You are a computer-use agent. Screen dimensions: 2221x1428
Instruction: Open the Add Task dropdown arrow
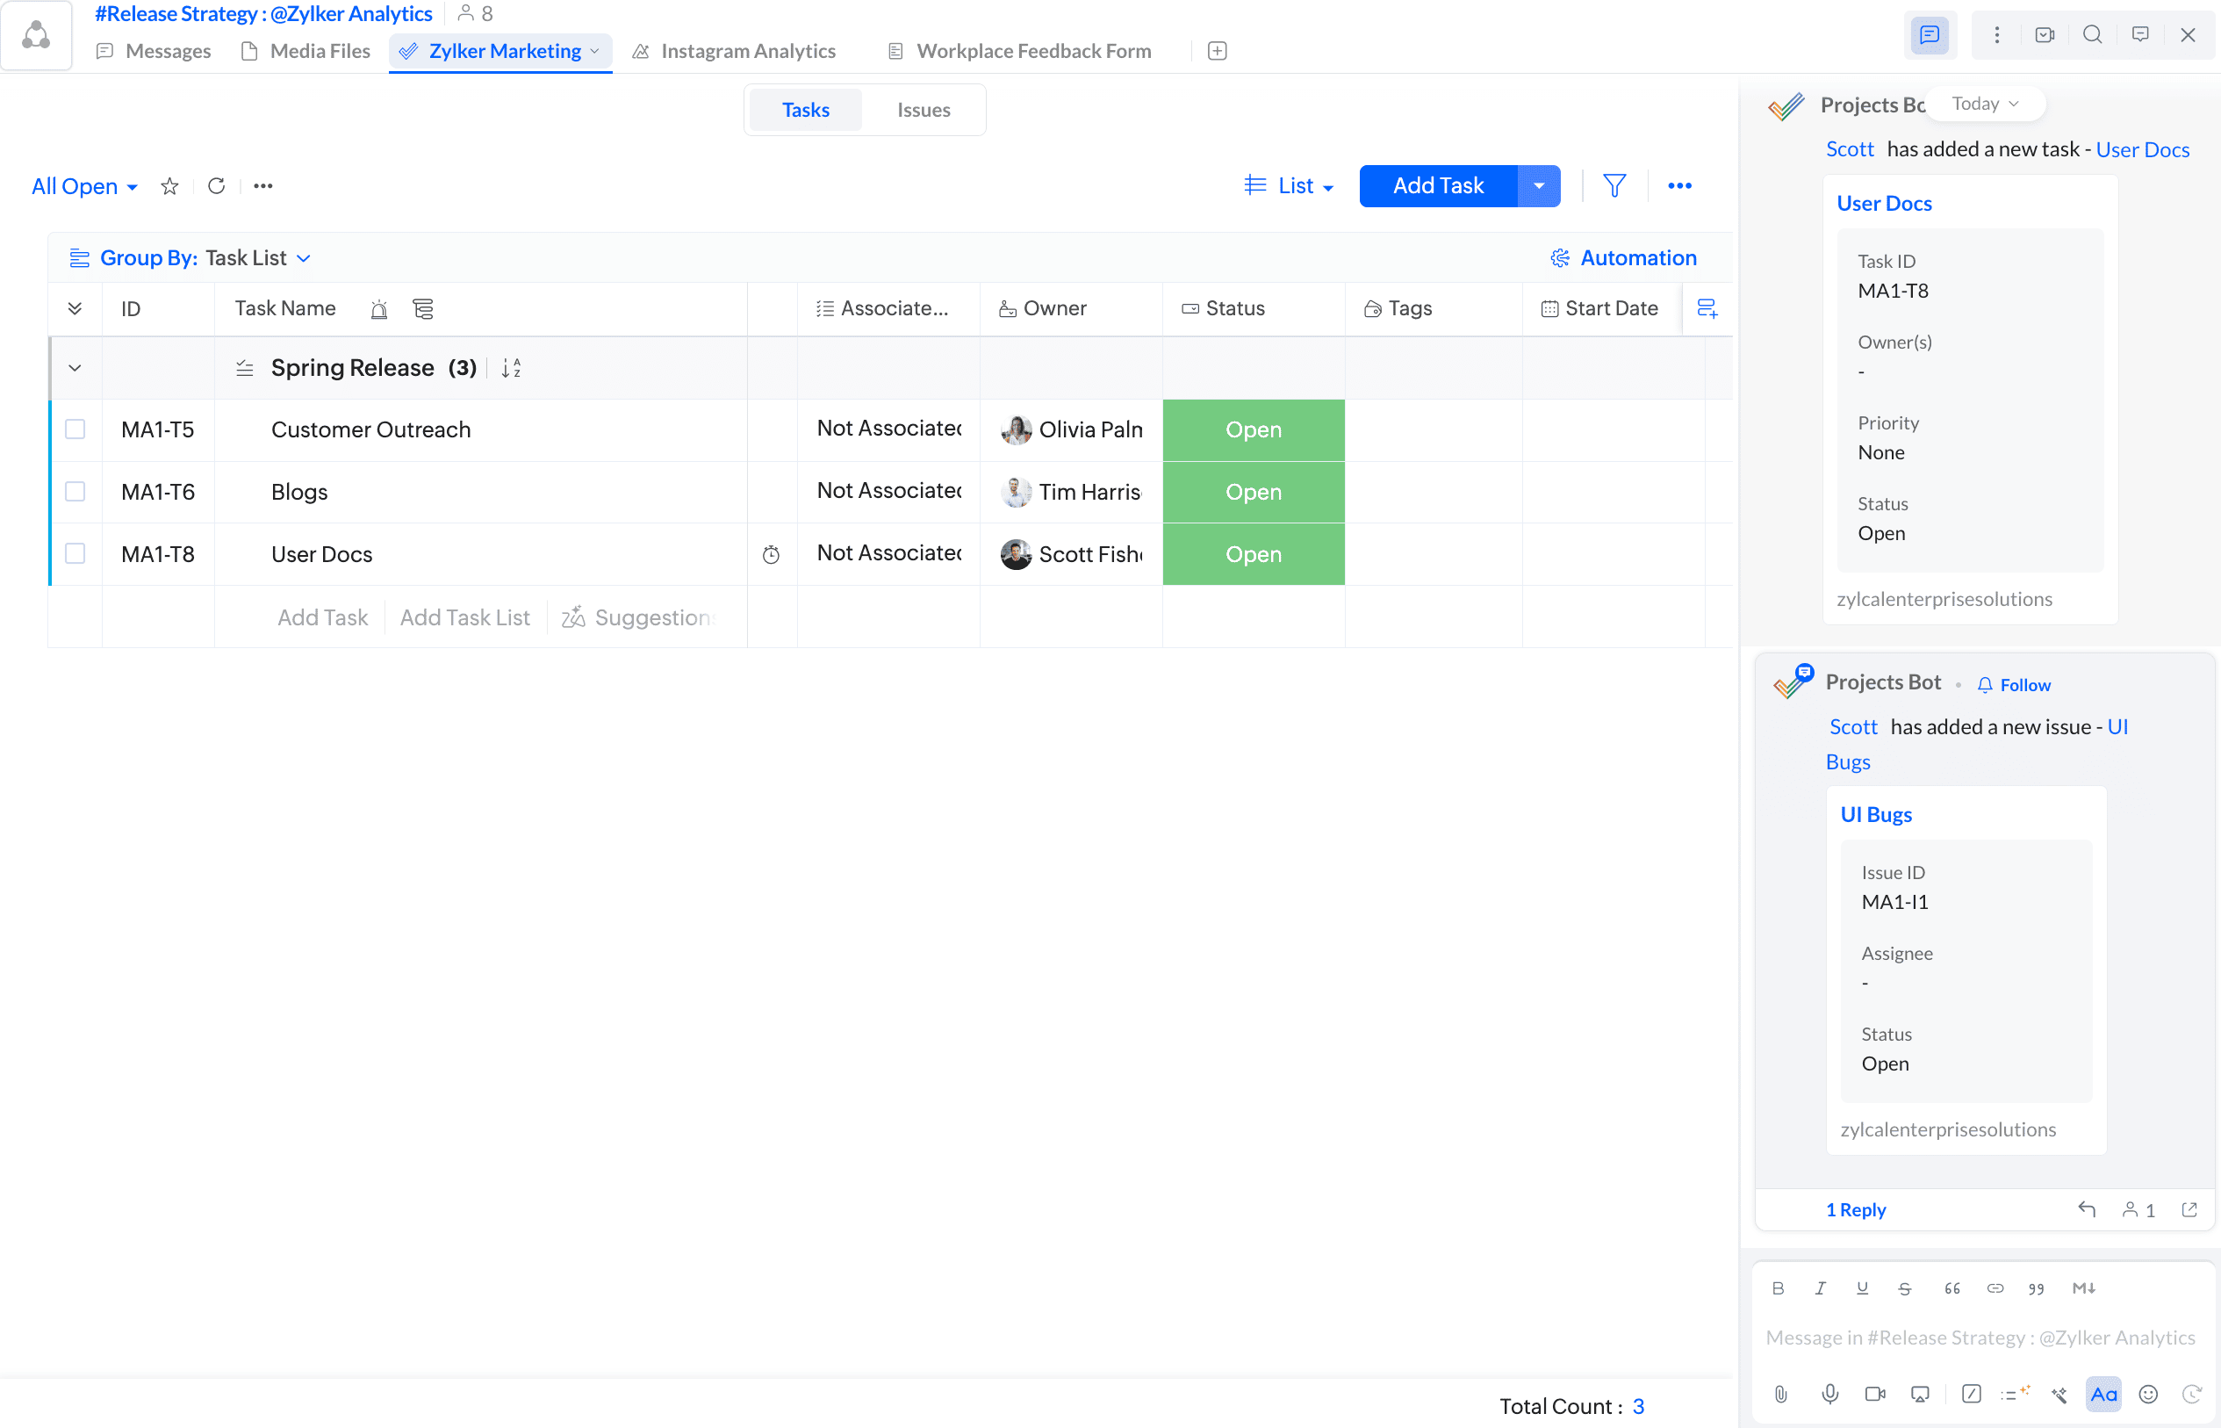tap(1539, 185)
